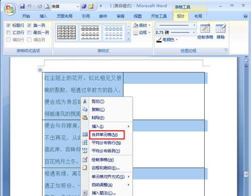This screenshot has width=251, height=196.
Task: Open the 边框 borders dropdown arrow
Action: tap(150, 33)
